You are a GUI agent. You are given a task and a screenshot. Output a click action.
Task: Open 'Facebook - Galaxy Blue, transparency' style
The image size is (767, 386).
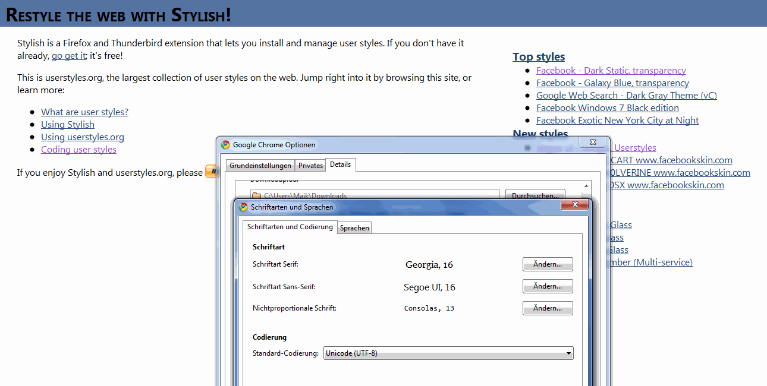[612, 83]
